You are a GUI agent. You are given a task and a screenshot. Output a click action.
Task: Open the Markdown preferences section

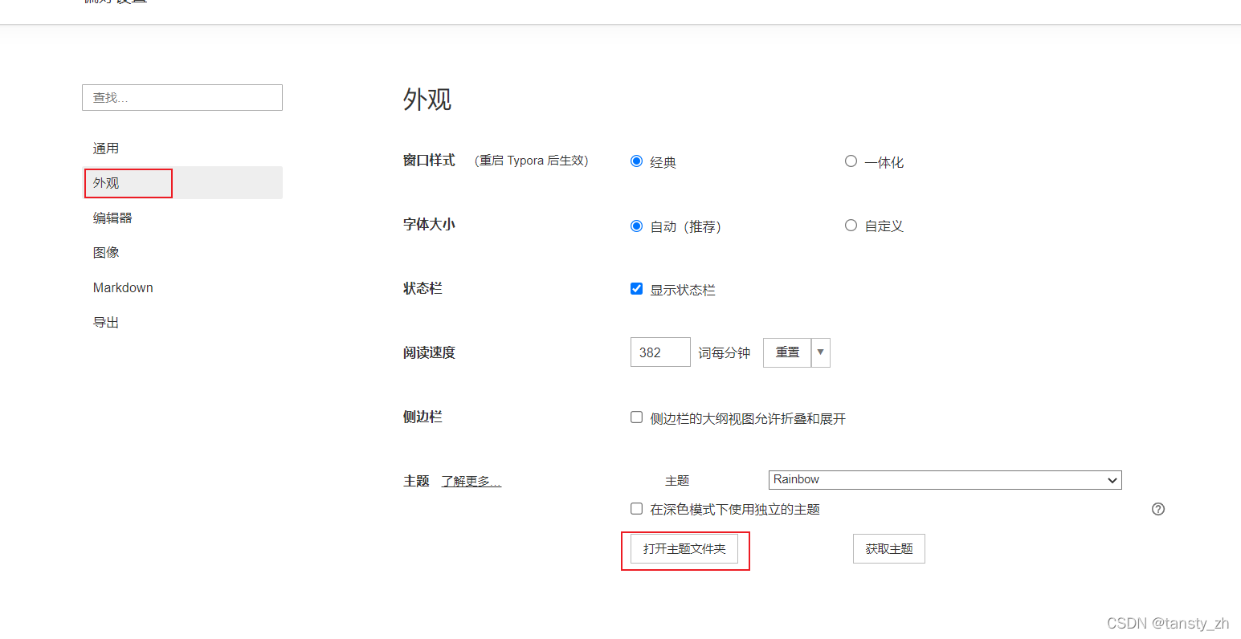point(123,287)
